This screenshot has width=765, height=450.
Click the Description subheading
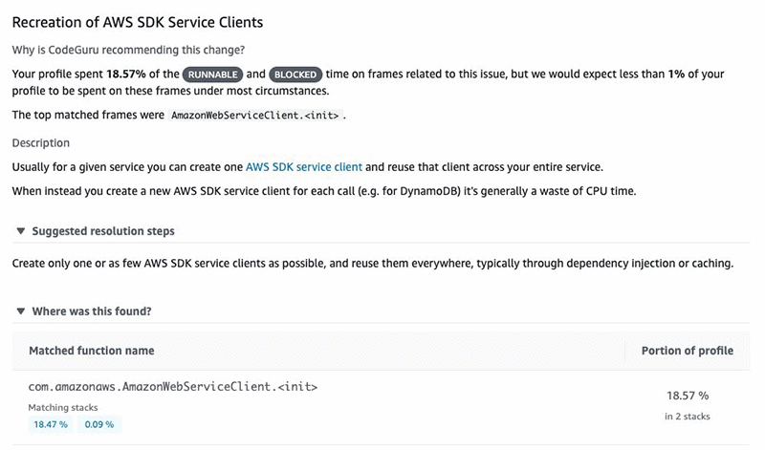pos(41,143)
